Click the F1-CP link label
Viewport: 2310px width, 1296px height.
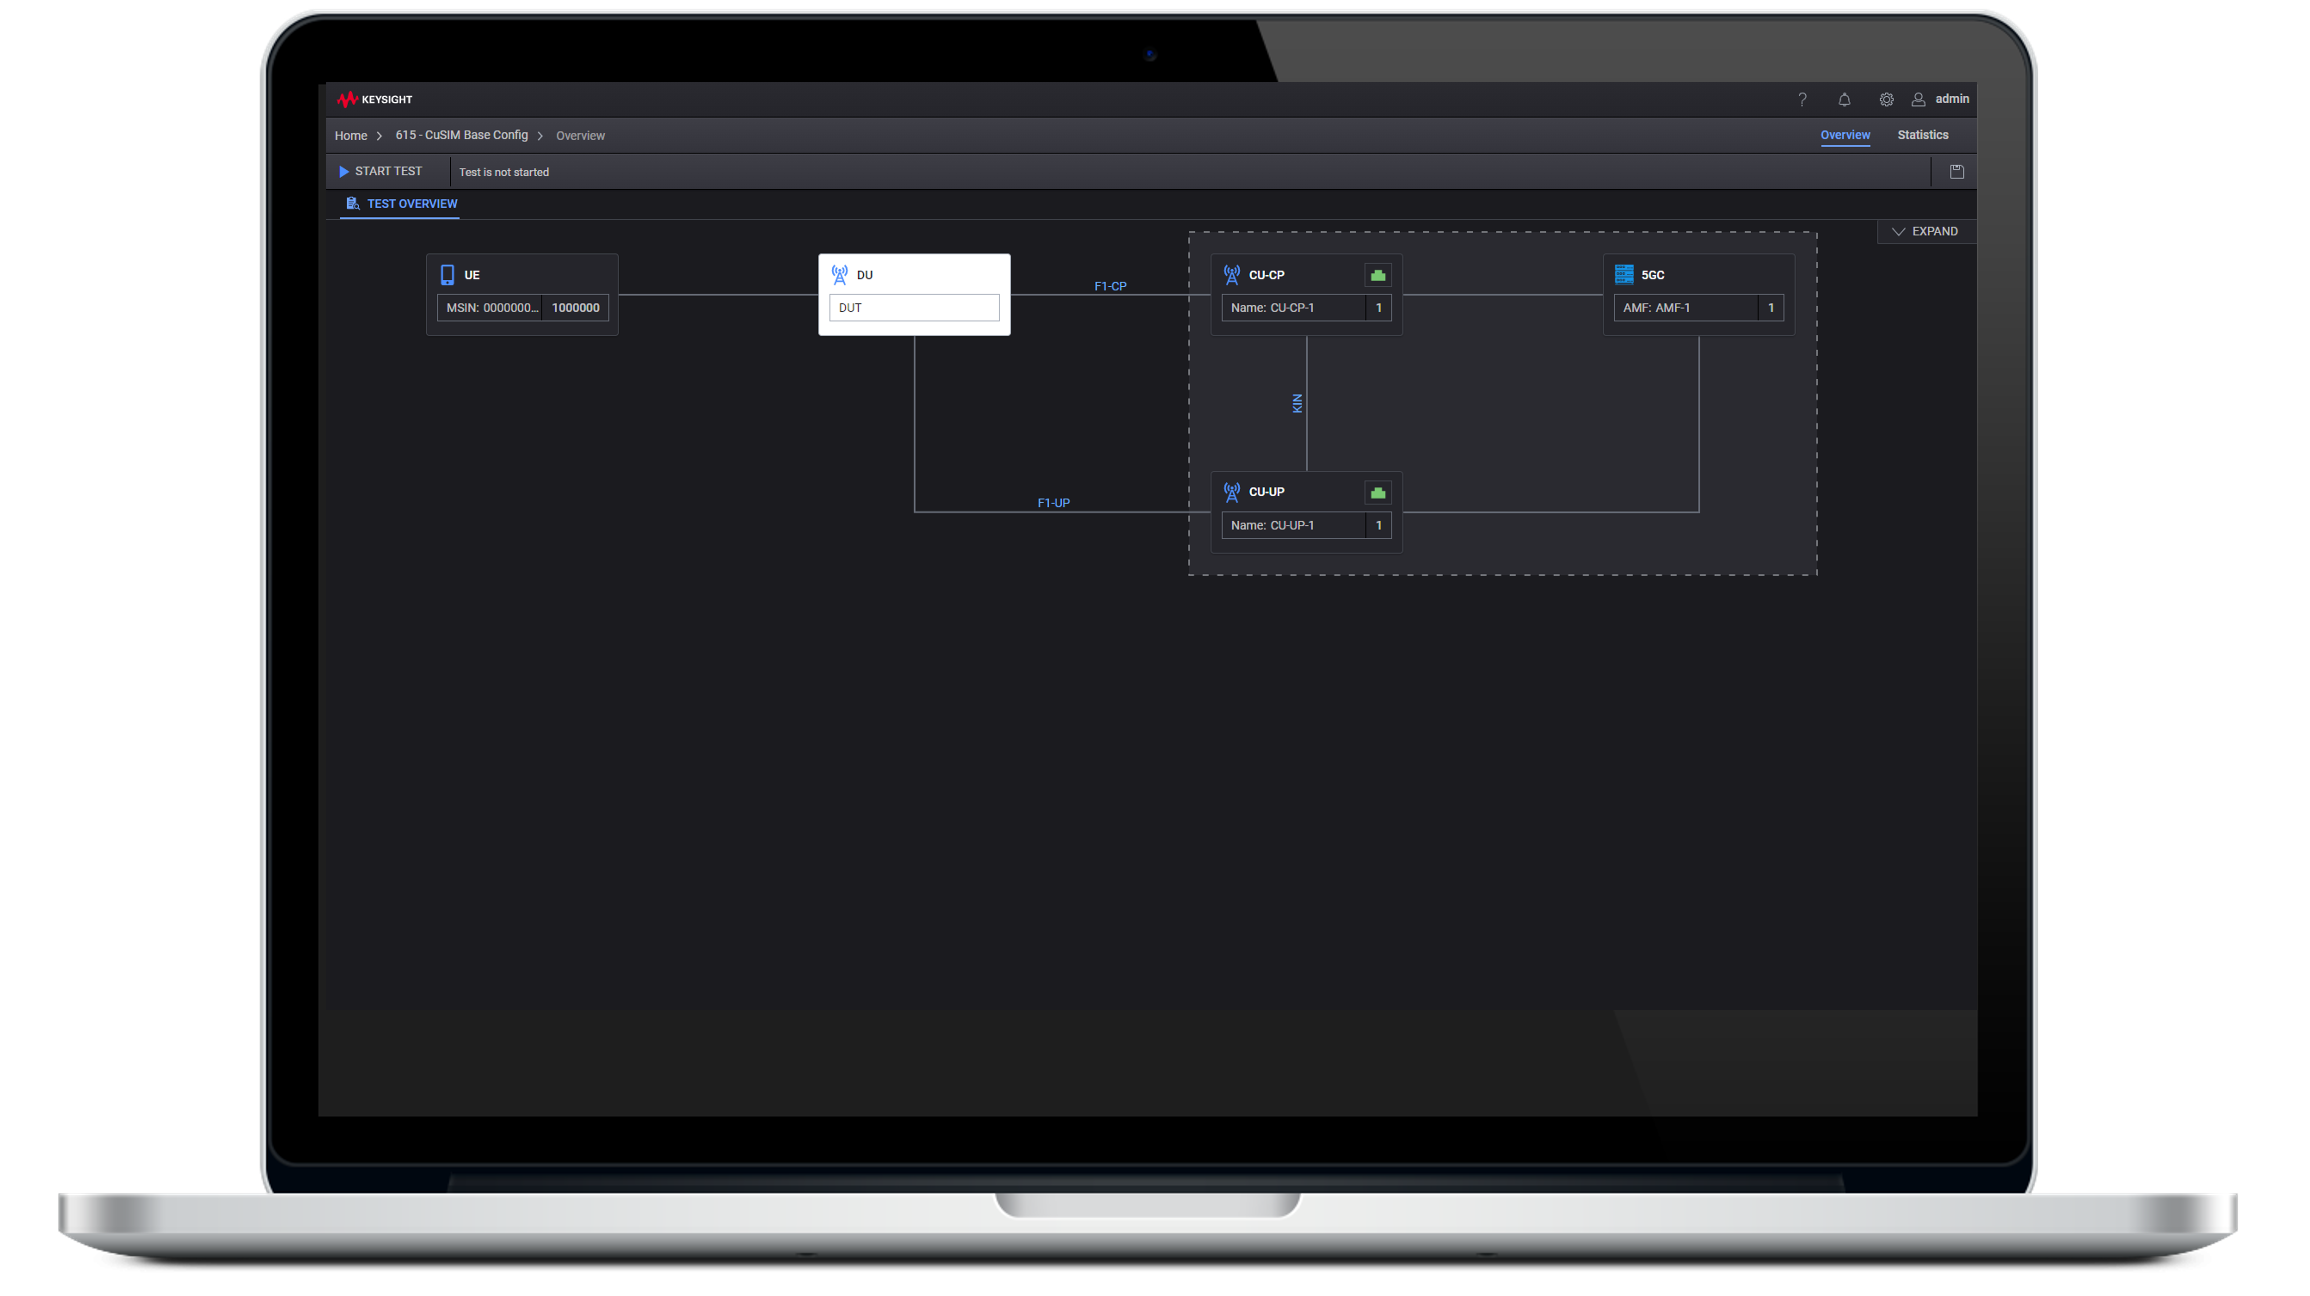(x=1110, y=286)
